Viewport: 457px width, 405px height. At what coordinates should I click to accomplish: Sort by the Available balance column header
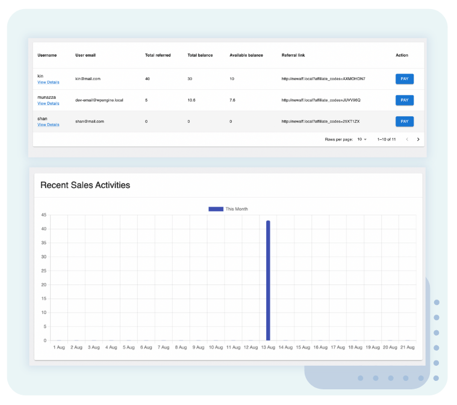[246, 55]
